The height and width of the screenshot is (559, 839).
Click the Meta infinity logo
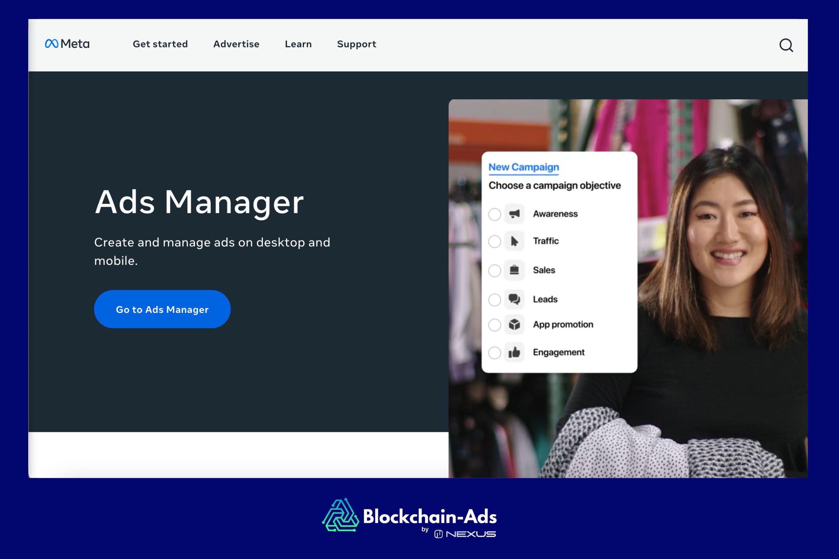(51, 44)
